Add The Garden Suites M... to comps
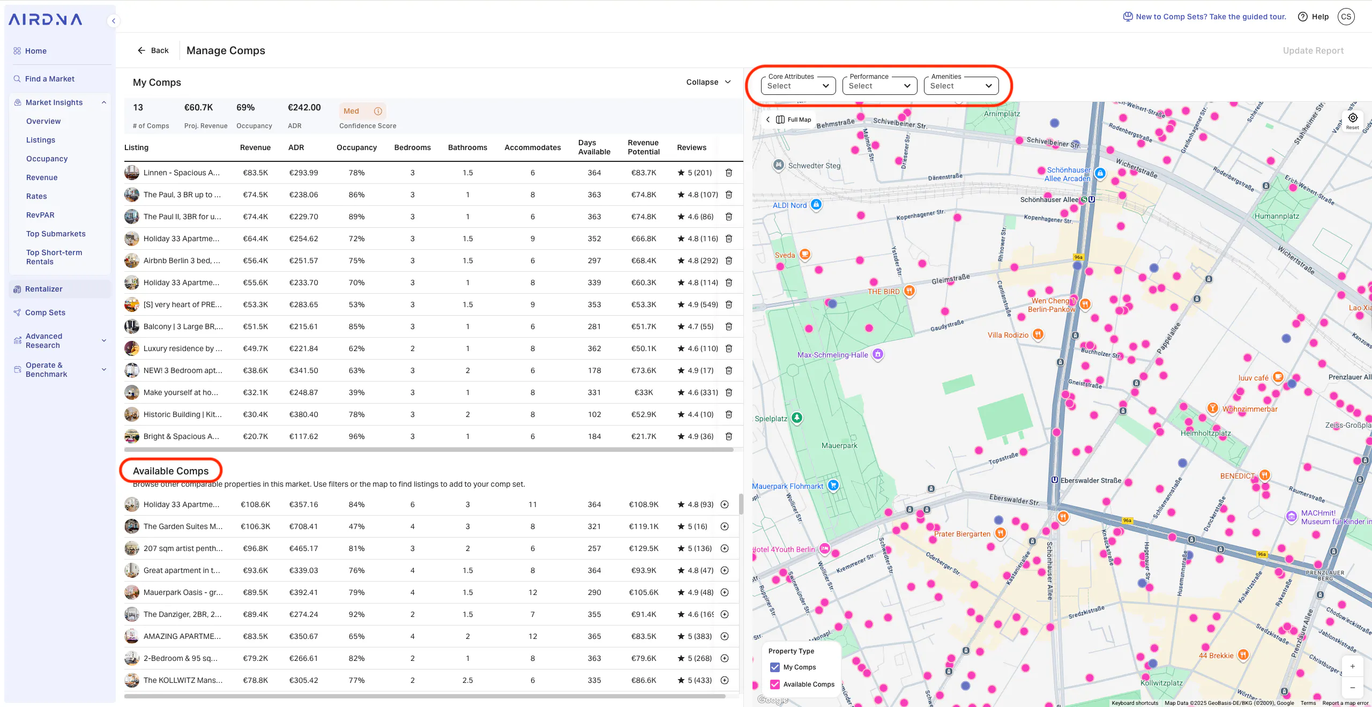 725,526
